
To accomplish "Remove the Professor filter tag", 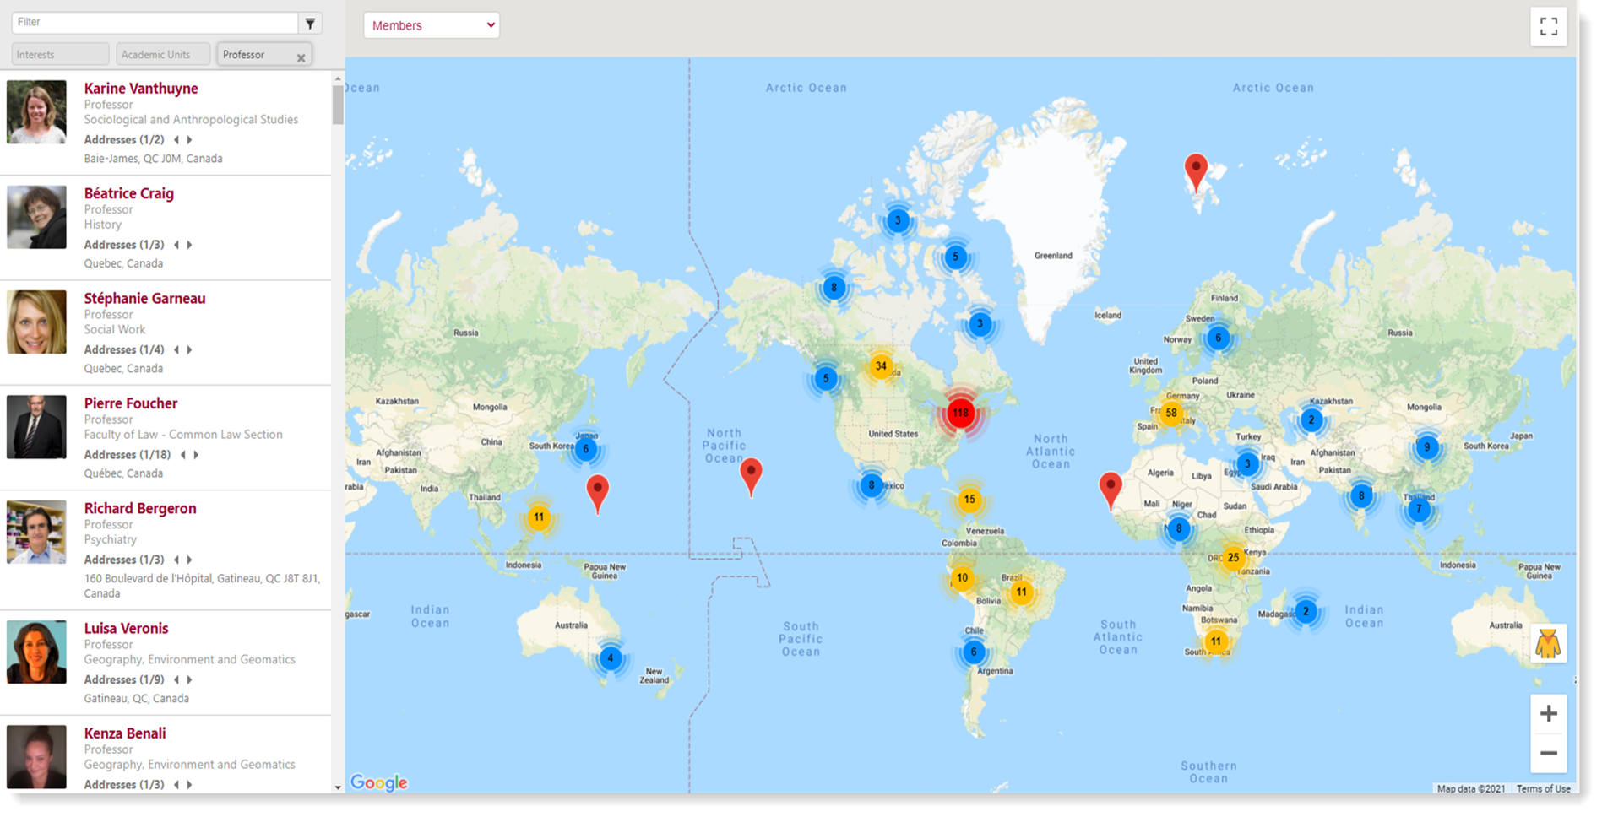I will [x=301, y=58].
